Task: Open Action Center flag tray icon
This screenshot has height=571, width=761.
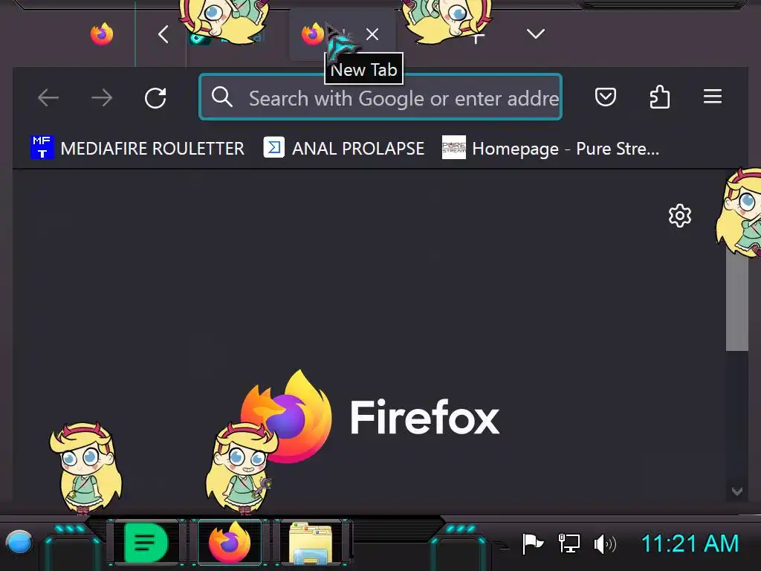Action: tap(532, 543)
